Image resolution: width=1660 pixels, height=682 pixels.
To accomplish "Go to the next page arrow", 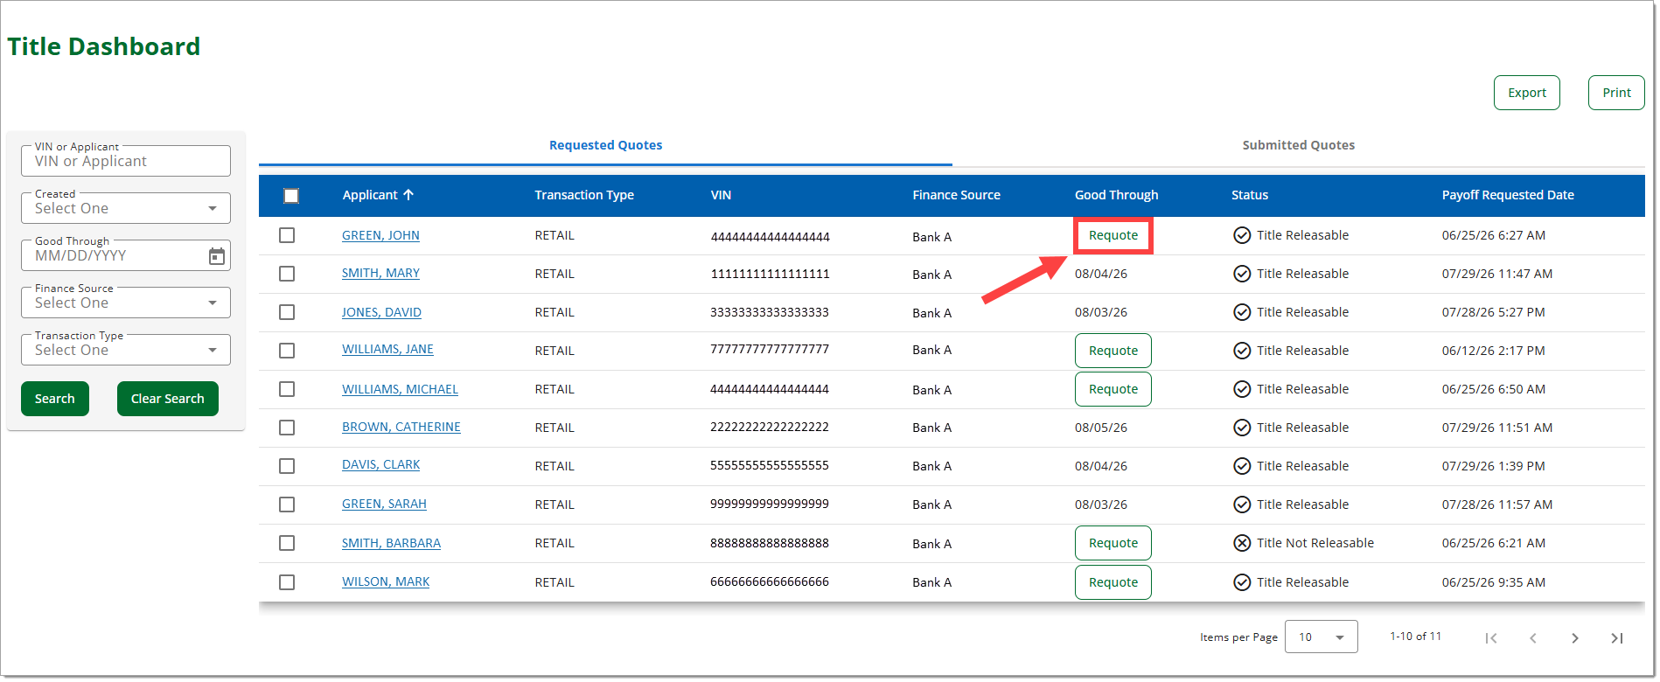I will coord(1575,638).
